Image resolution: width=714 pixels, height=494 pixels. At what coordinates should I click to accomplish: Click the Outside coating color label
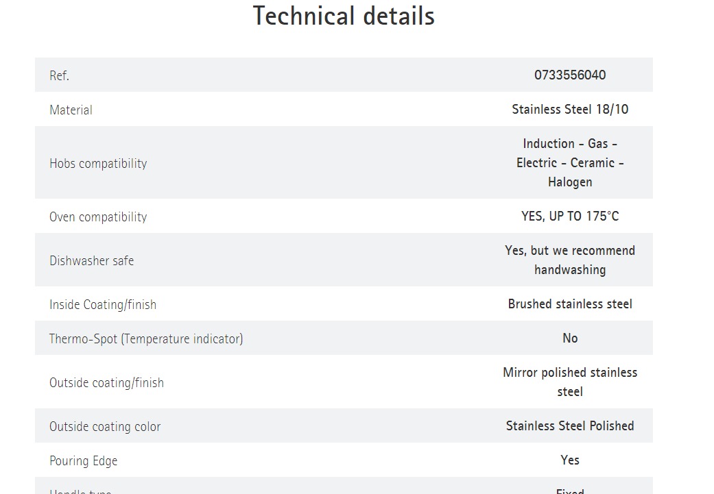[x=105, y=427]
